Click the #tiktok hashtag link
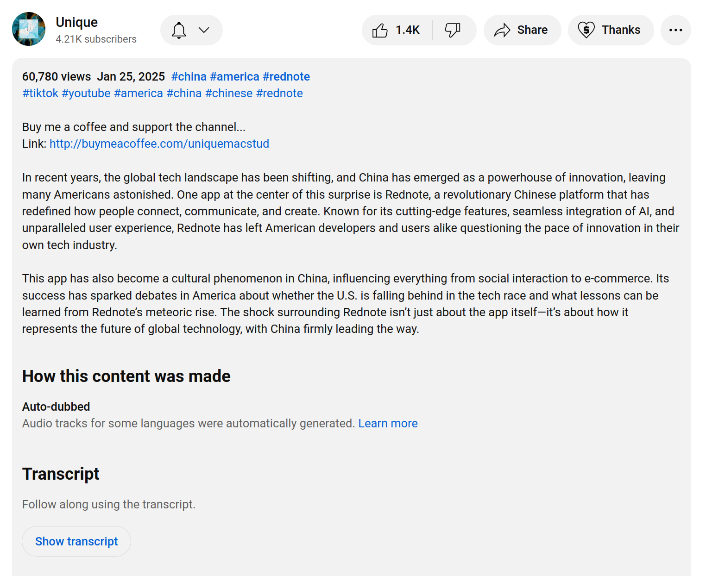Viewport: 706px width, 576px height. click(40, 93)
